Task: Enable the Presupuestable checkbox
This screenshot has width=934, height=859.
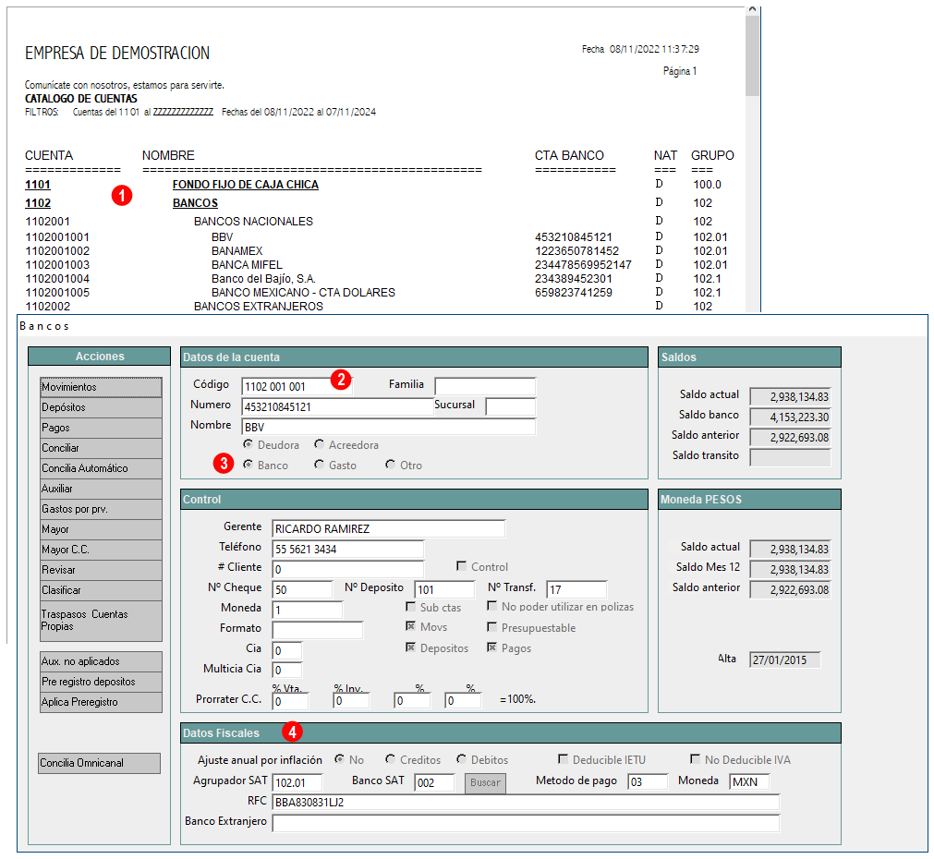Action: 492,626
